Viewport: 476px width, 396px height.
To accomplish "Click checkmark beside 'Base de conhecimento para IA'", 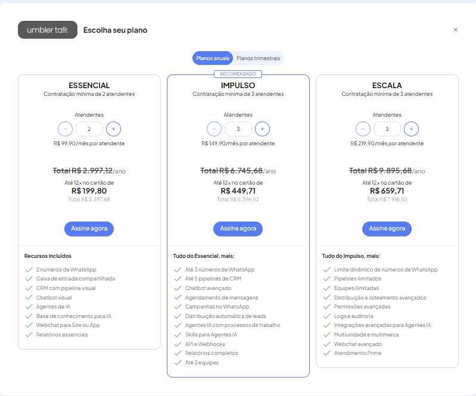I will coord(29,316).
